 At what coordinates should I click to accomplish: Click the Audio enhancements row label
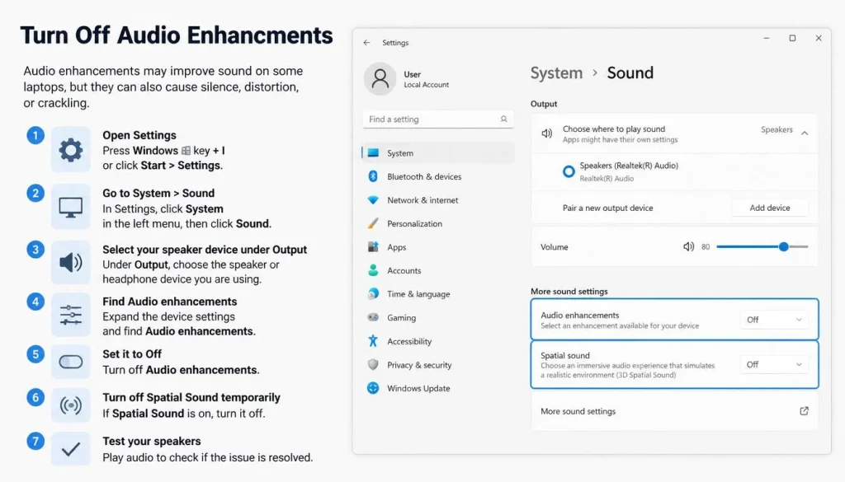580,316
